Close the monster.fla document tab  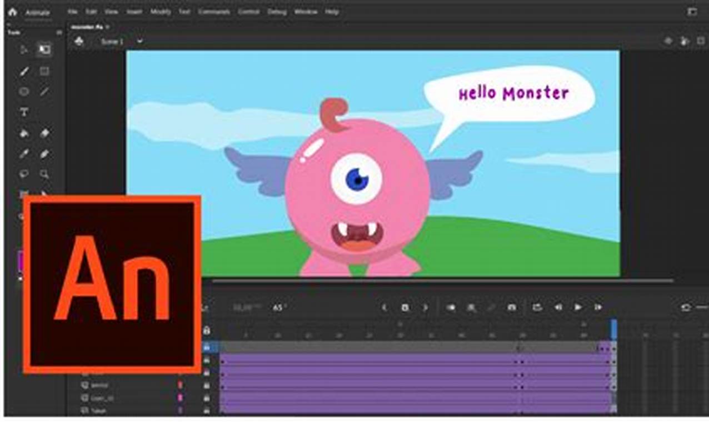coord(108,27)
